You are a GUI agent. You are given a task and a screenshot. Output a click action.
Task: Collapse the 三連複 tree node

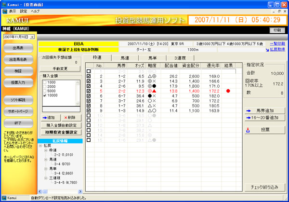click(x=45, y=177)
